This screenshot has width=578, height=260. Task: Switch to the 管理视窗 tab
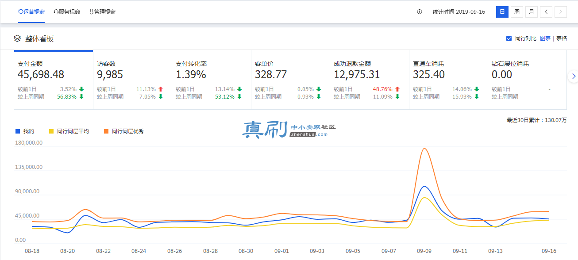[x=103, y=12]
